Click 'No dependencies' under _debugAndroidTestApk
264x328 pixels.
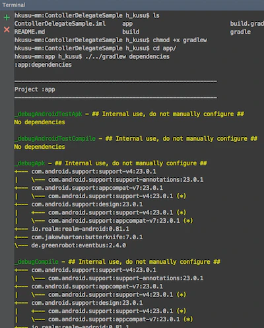[x=40, y=122]
